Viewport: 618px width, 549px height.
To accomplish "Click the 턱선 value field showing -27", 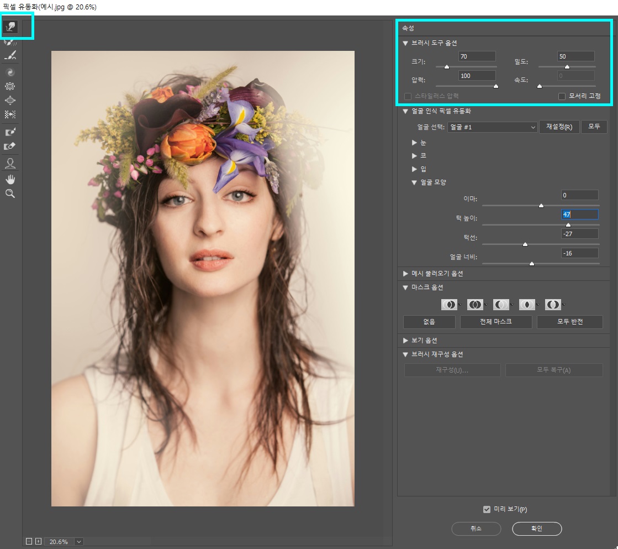I will pyautogui.click(x=580, y=234).
